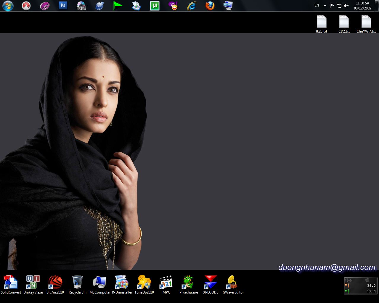Image resolution: width=379 pixels, height=303 pixels.
Task: Click the blue globe with arrows icon
Action: [x=99, y=6]
